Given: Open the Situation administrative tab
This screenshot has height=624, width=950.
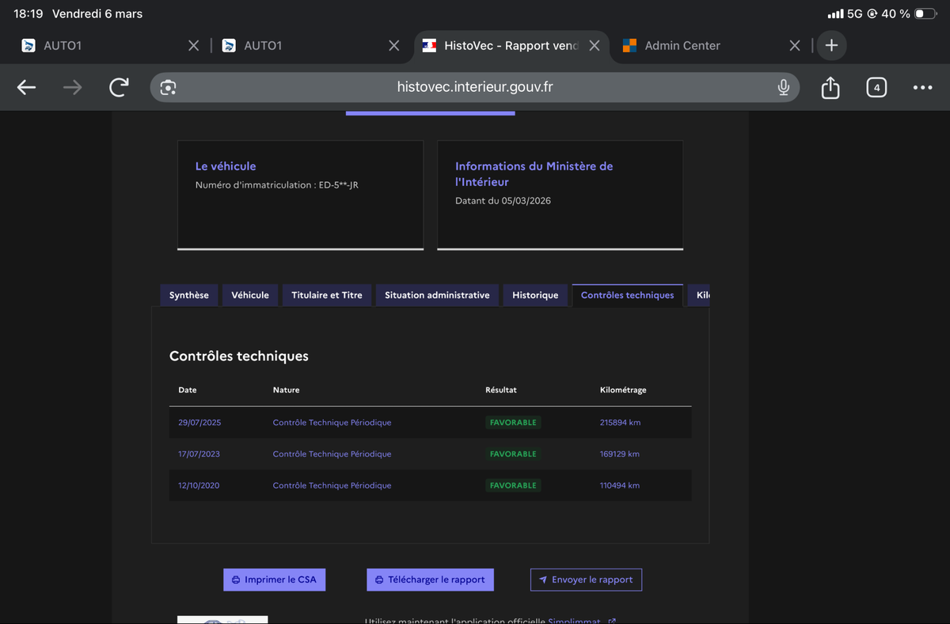Looking at the screenshot, I should point(437,295).
